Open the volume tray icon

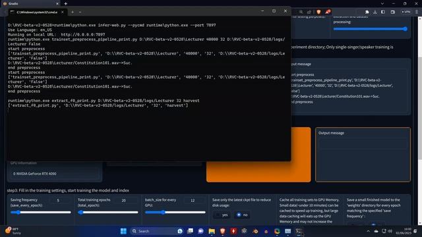click(x=390, y=231)
